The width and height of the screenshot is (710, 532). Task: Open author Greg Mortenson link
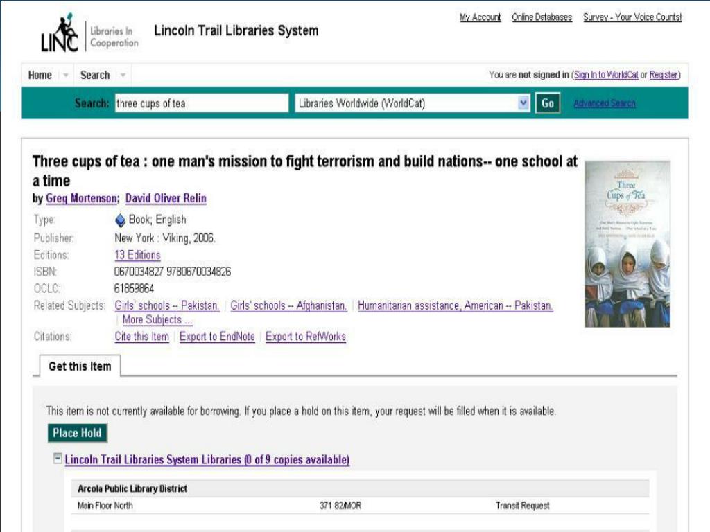tap(81, 198)
